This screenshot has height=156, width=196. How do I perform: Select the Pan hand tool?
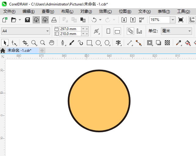click(52, 43)
